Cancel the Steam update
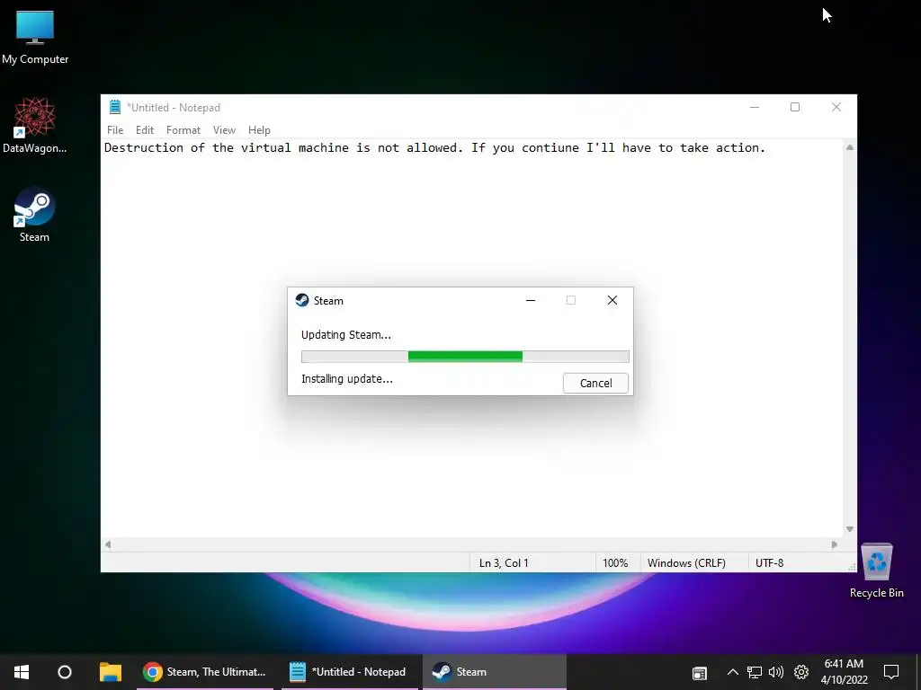Screen dimensions: 921x690 pos(595,383)
